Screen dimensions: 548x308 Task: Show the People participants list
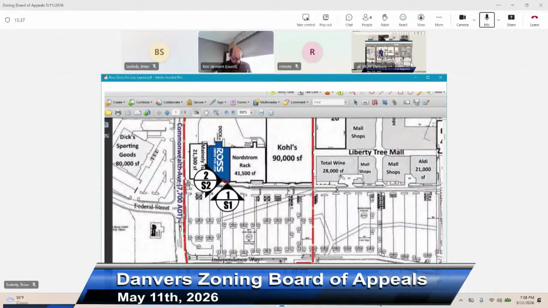tap(367, 20)
